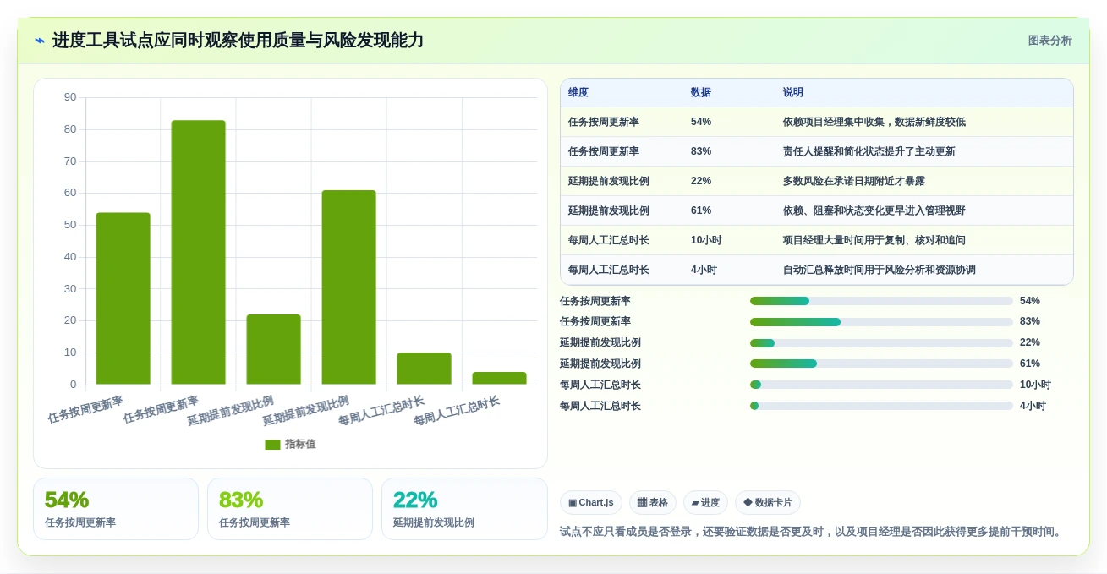Click table cell 项目经理大量时间用于复制、核对和追问

(x=874, y=240)
